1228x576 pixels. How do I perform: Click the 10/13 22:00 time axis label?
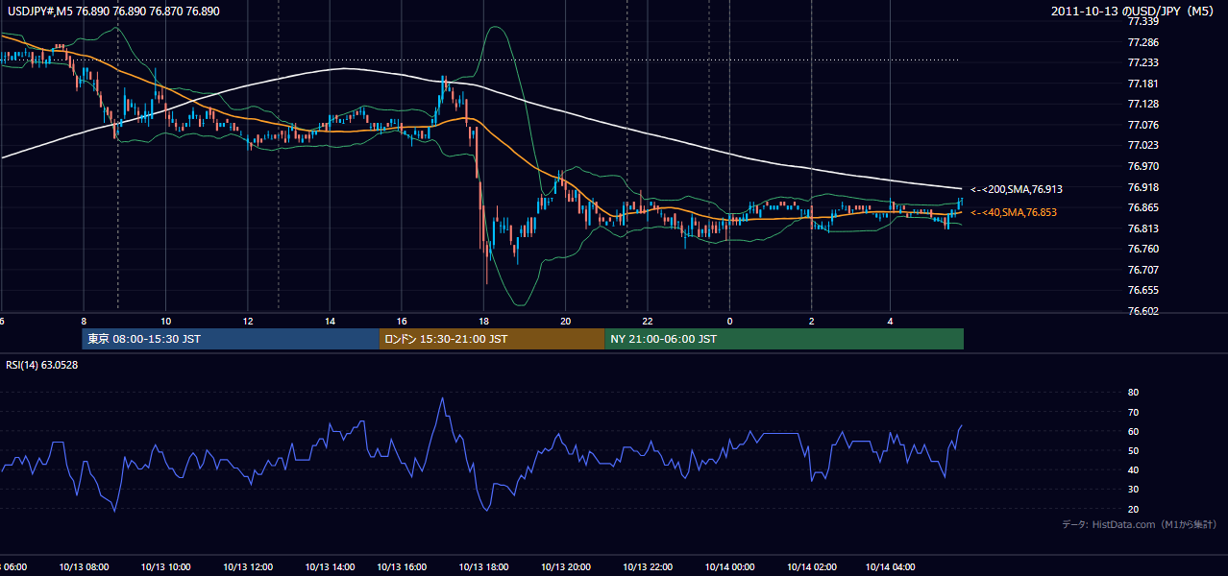pos(648,566)
